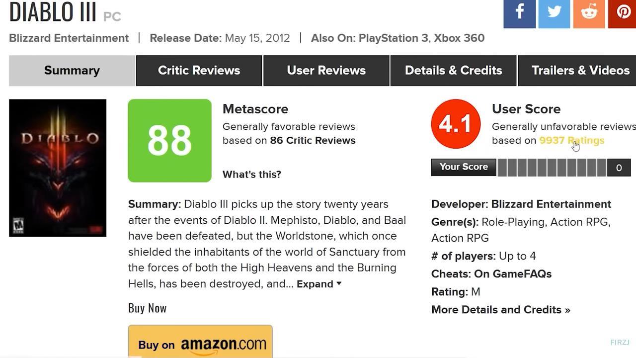Open More Details and Credits link

(501, 310)
